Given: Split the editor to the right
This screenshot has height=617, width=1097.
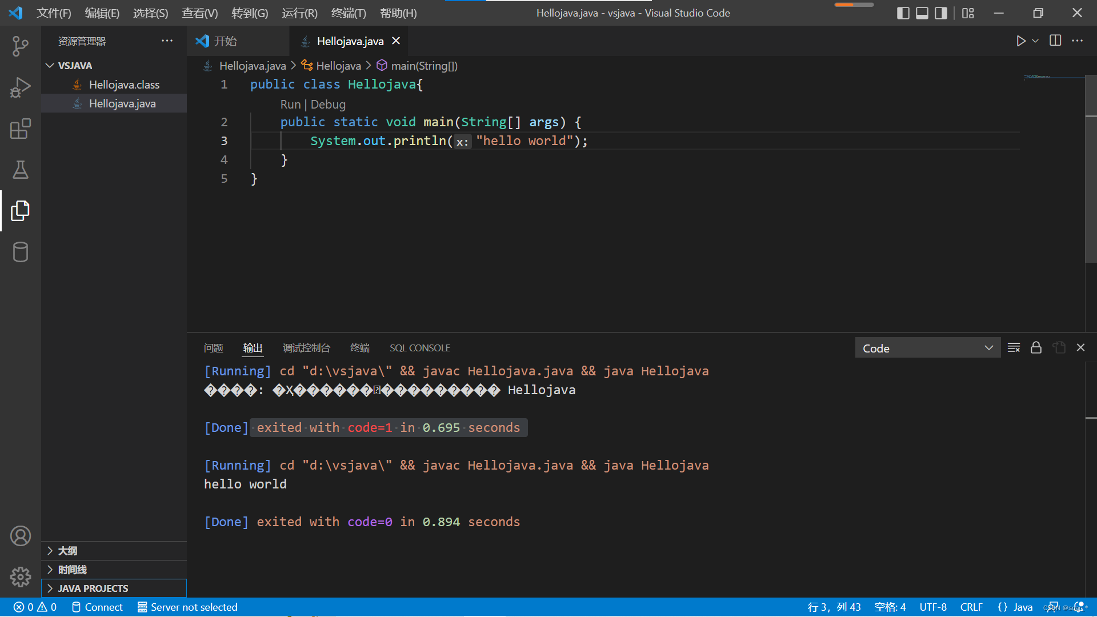Looking at the screenshot, I should click(1055, 41).
